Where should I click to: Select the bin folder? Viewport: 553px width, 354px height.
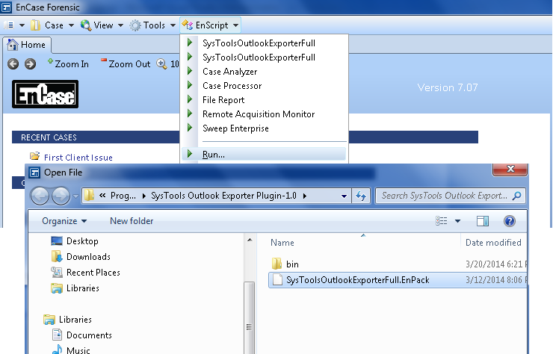[292, 264]
